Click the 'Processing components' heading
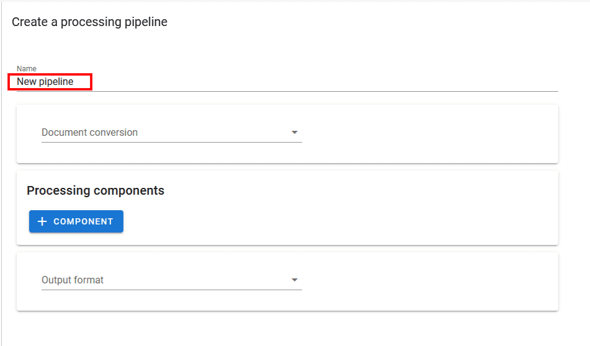Viewport: 590px width, 346px height. pos(96,190)
